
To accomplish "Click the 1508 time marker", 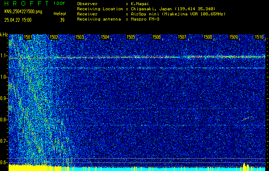I will click(x=208, y=37).
